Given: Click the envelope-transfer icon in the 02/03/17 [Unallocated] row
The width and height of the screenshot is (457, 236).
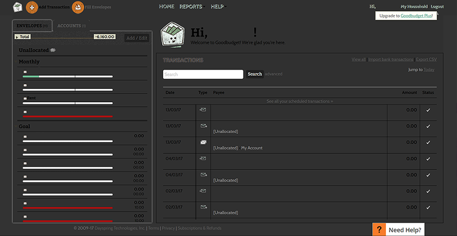Looking at the screenshot, I should pyautogui.click(x=204, y=207).
